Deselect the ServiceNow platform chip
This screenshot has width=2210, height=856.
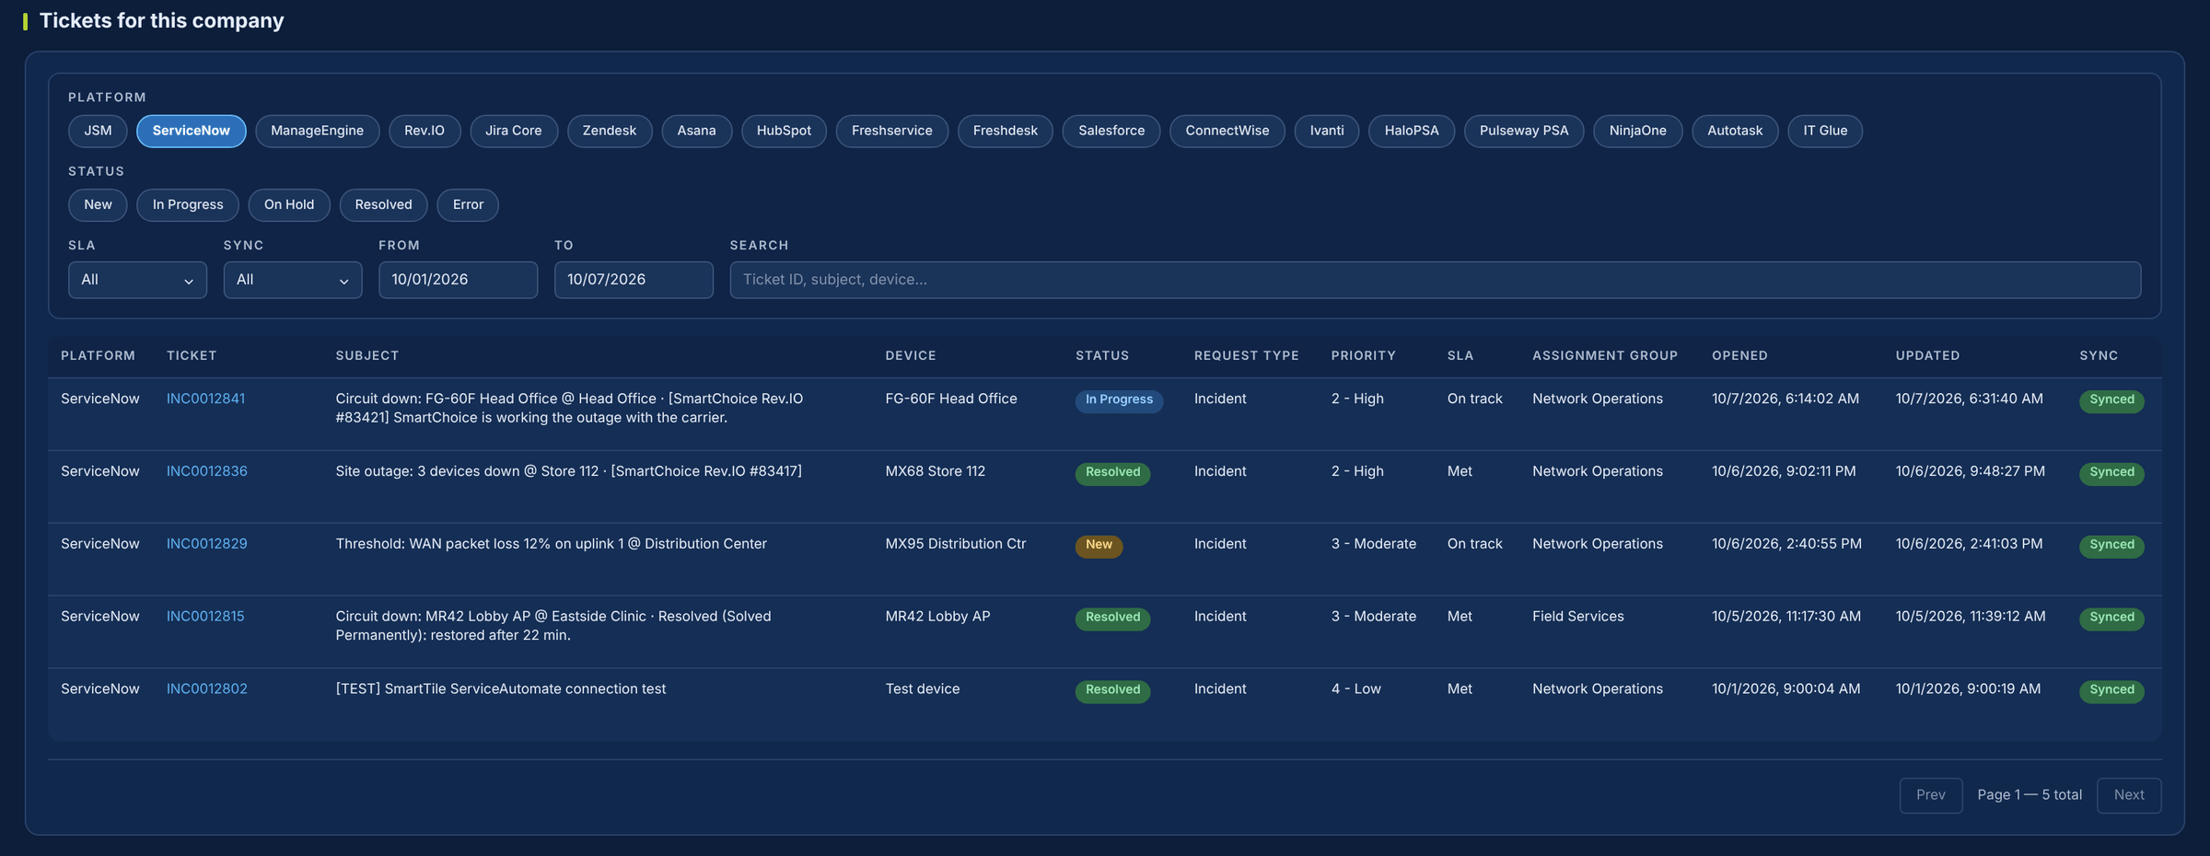[x=191, y=131]
